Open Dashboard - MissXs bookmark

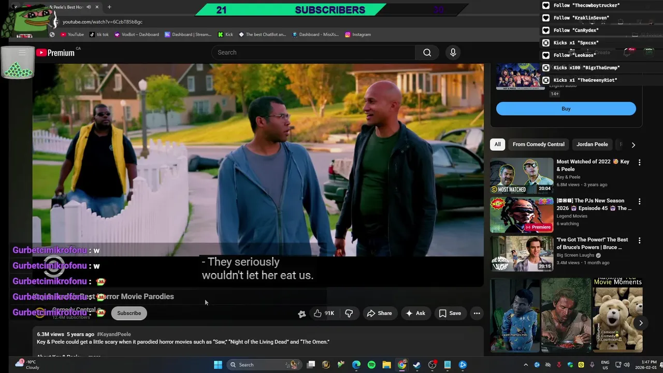[315, 34]
